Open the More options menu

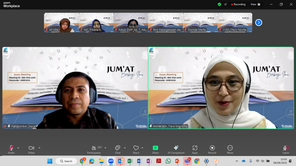click(x=230, y=149)
